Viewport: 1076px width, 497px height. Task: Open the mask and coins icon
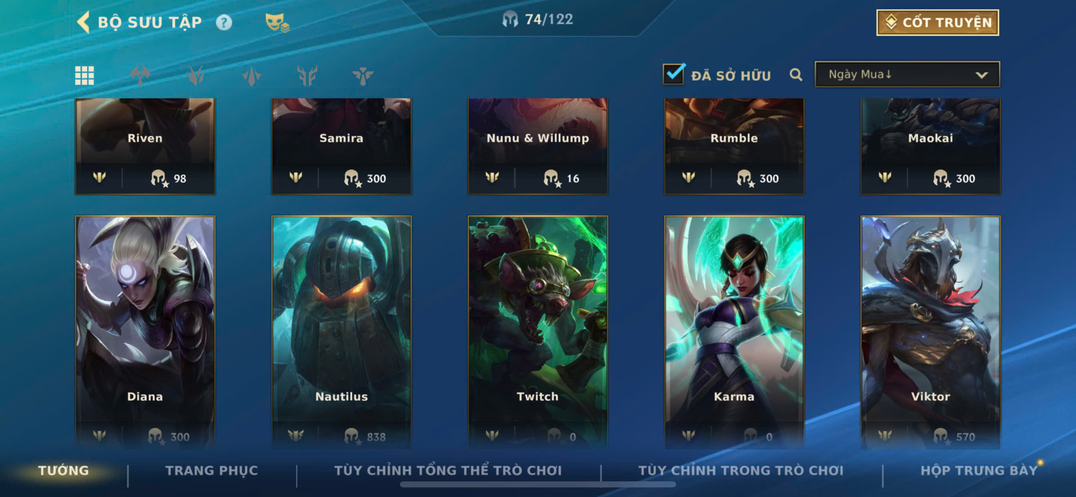coord(277,22)
